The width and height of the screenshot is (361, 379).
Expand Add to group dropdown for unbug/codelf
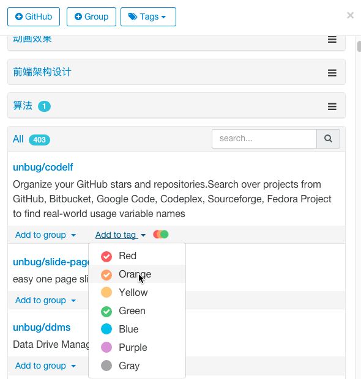[x=45, y=235]
